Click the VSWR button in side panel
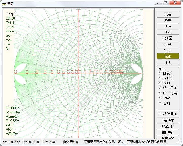This screenshot has width=183, height=146. [168, 44]
